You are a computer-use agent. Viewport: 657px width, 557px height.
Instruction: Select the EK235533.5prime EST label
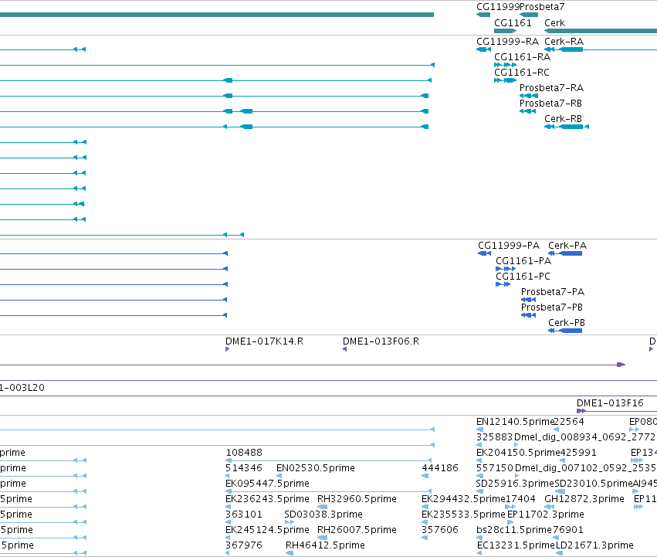pyautogui.click(x=463, y=515)
